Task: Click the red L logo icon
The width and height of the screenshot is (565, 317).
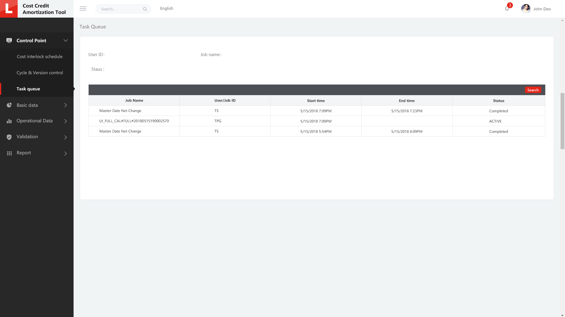Action: [9, 9]
